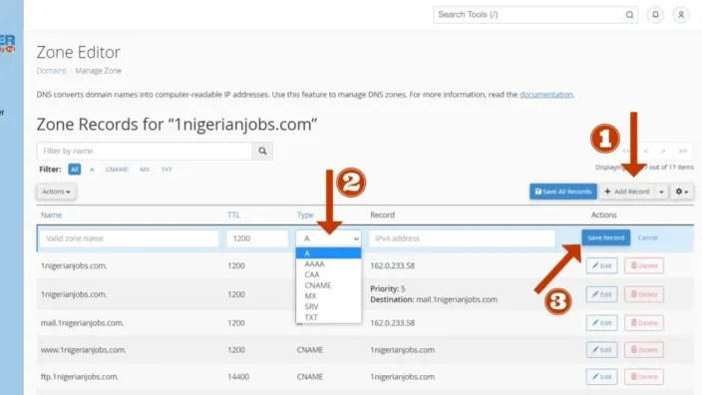Delete the mail.1nigerianjobs.com. row
The height and width of the screenshot is (395, 702).
click(644, 323)
